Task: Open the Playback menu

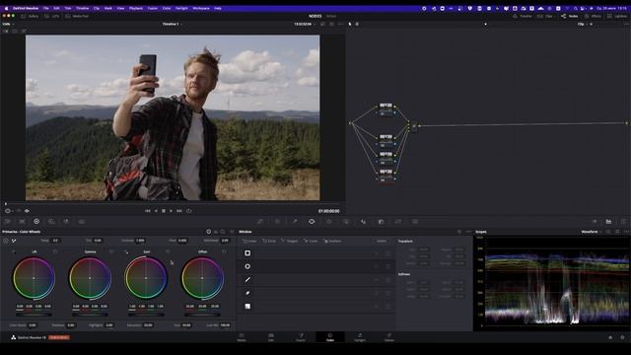Action: pyautogui.click(x=136, y=8)
